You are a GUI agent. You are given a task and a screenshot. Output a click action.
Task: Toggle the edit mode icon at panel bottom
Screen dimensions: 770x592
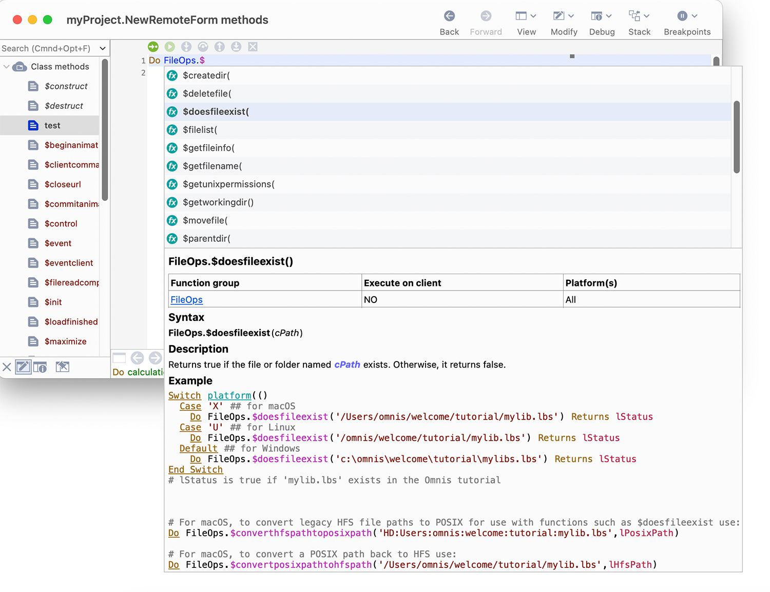pyautogui.click(x=23, y=367)
